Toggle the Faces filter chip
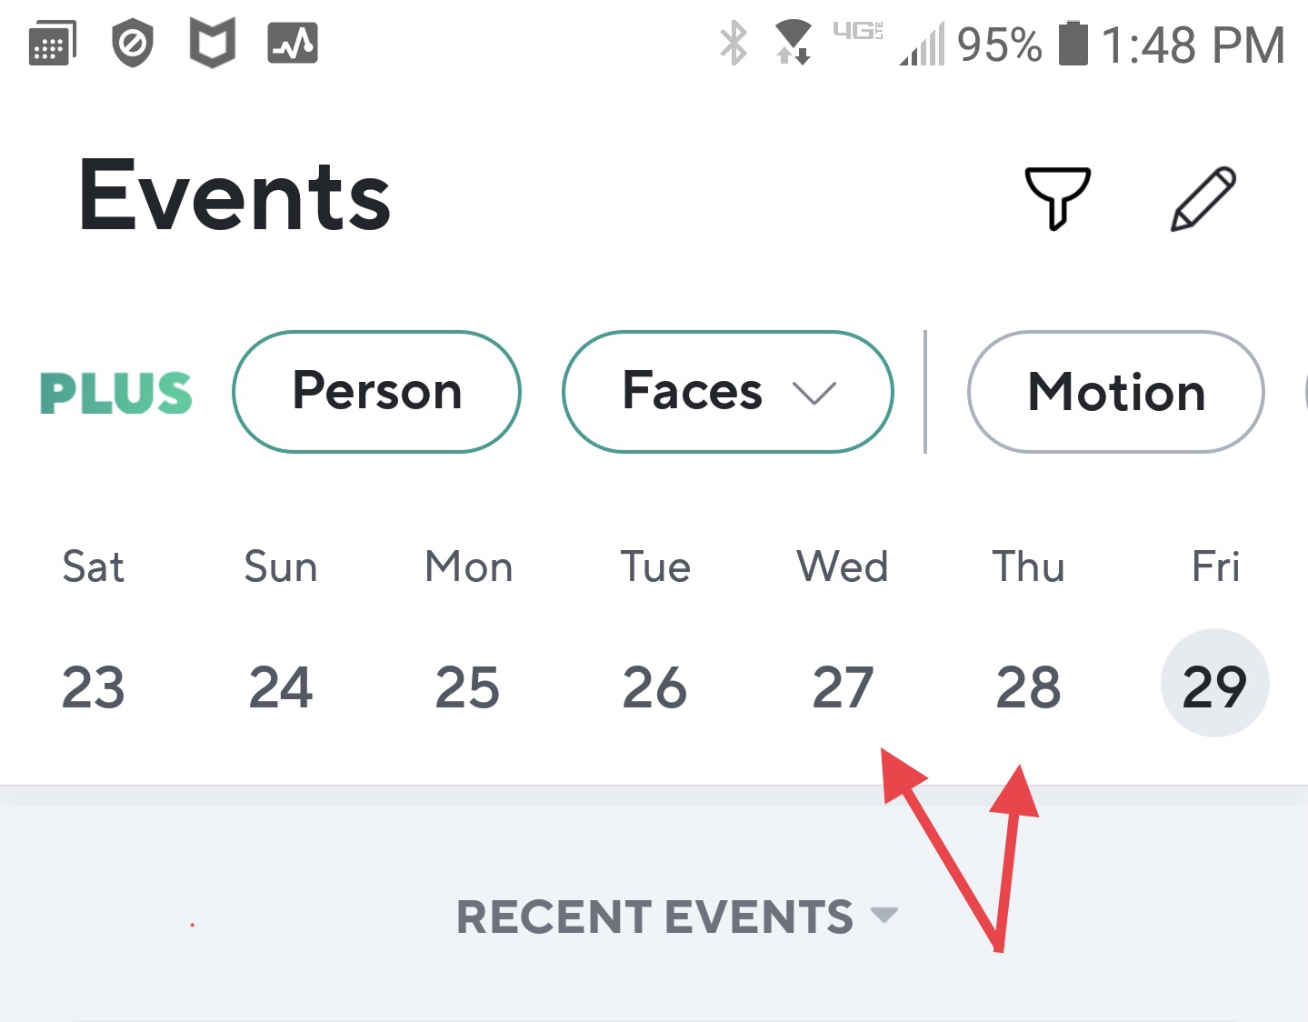The width and height of the screenshot is (1308, 1022). click(728, 392)
